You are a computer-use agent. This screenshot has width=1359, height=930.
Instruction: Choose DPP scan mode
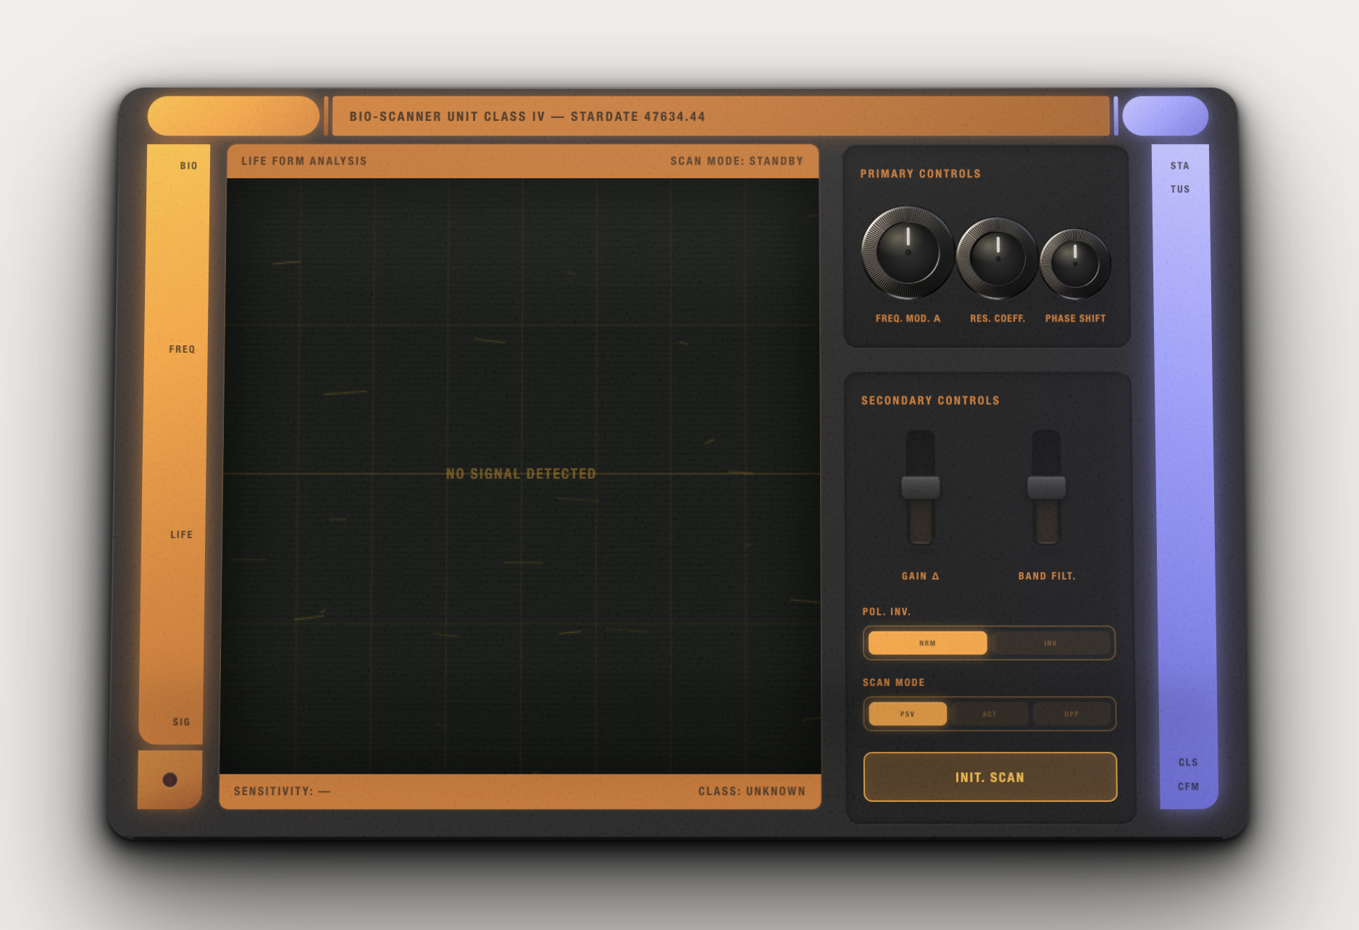1071,713
